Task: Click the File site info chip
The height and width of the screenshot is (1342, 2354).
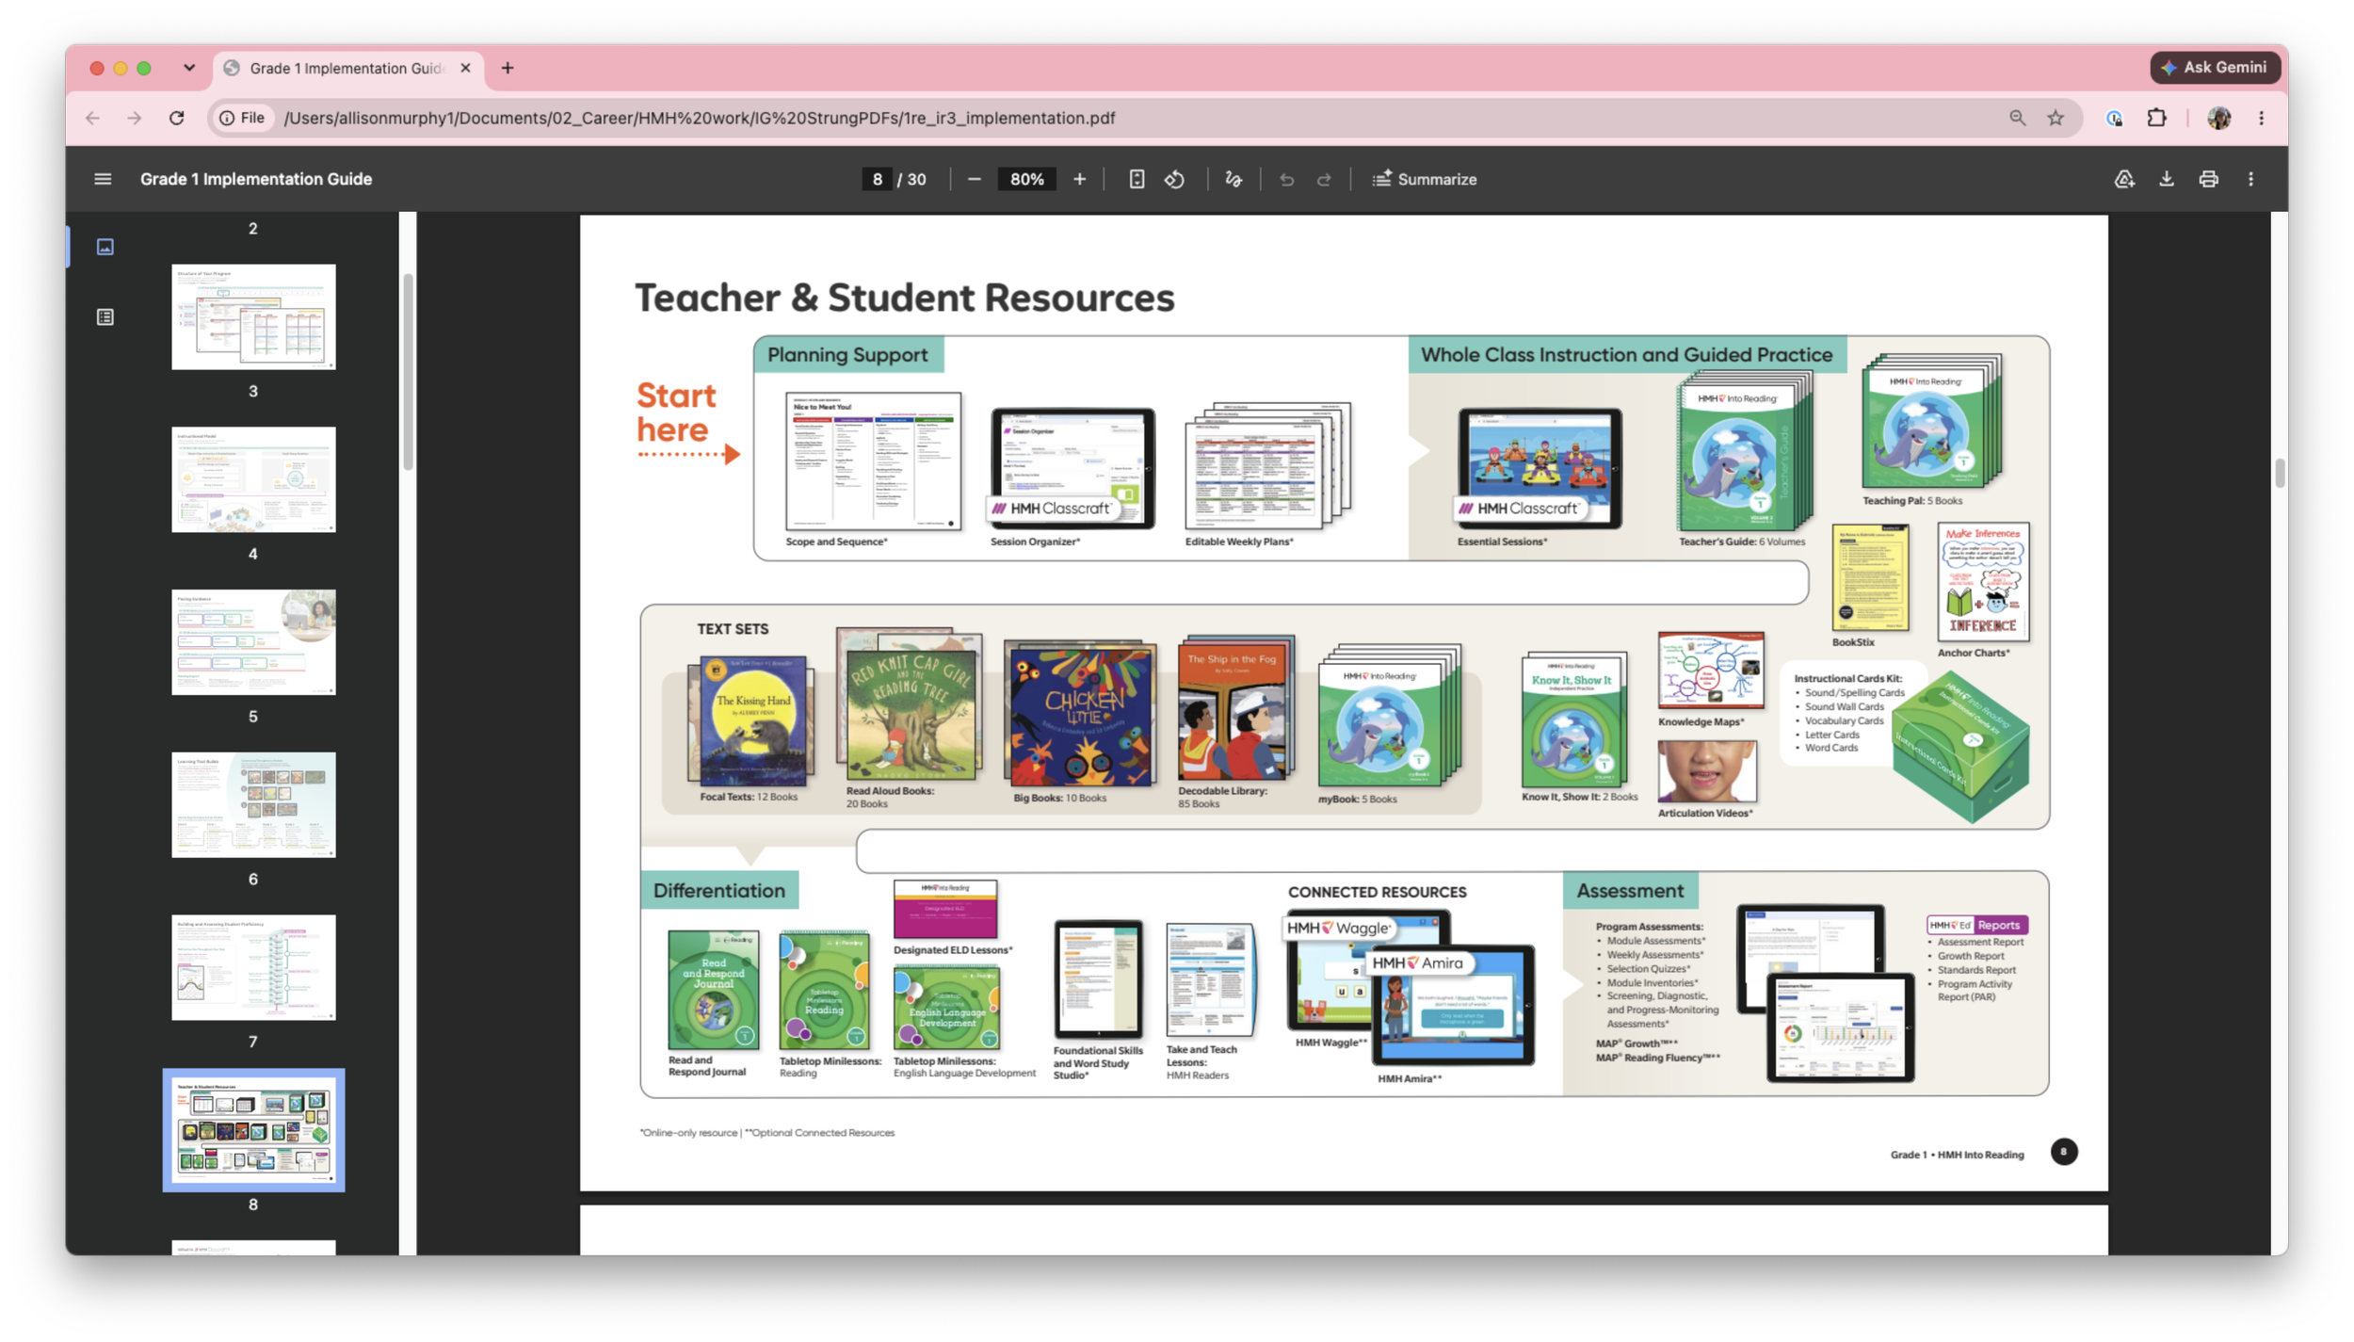Action: (242, 118)
